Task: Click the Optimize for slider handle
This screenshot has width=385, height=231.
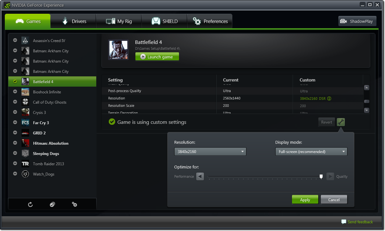Action: 321,176
